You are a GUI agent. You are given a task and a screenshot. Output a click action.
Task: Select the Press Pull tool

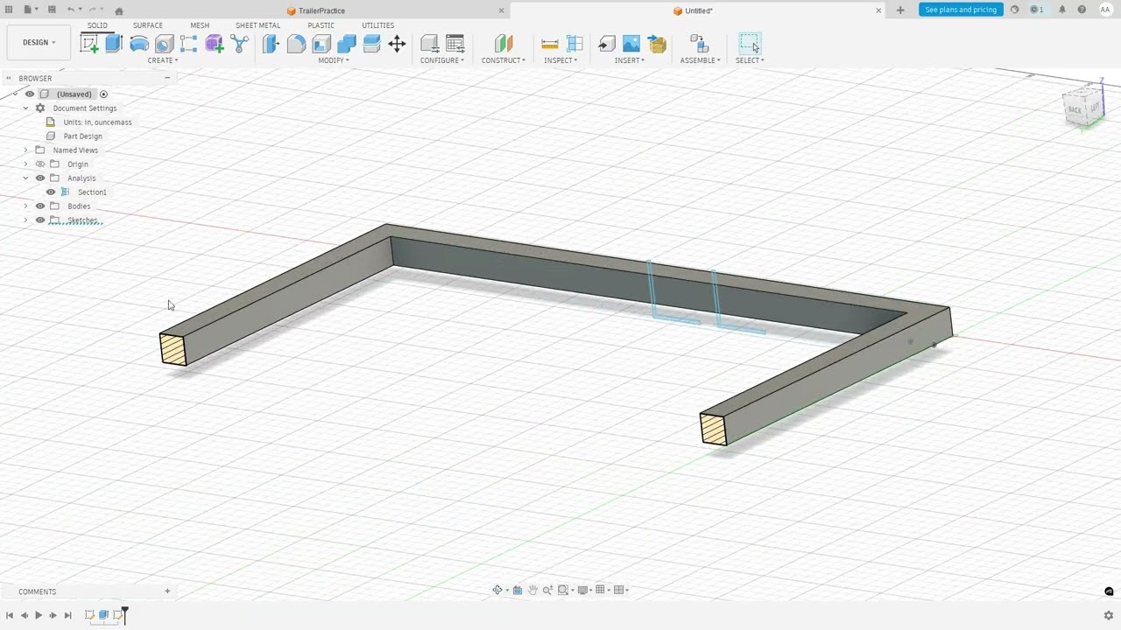pyautogui.click(x=271, y=44)
